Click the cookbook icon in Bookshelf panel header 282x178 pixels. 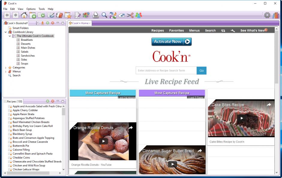[x=37, y=23]
